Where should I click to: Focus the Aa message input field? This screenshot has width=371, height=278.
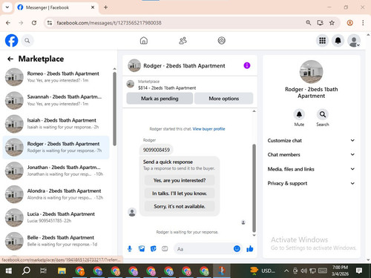point(204,249)
